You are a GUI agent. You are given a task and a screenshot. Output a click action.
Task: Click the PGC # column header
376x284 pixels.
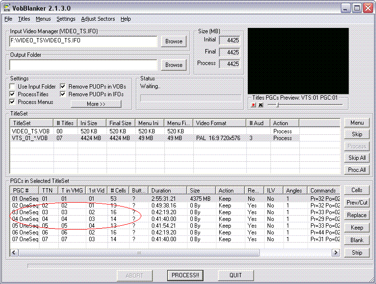25,190
